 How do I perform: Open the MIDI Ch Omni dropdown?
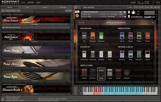click(x=90, y=17)
